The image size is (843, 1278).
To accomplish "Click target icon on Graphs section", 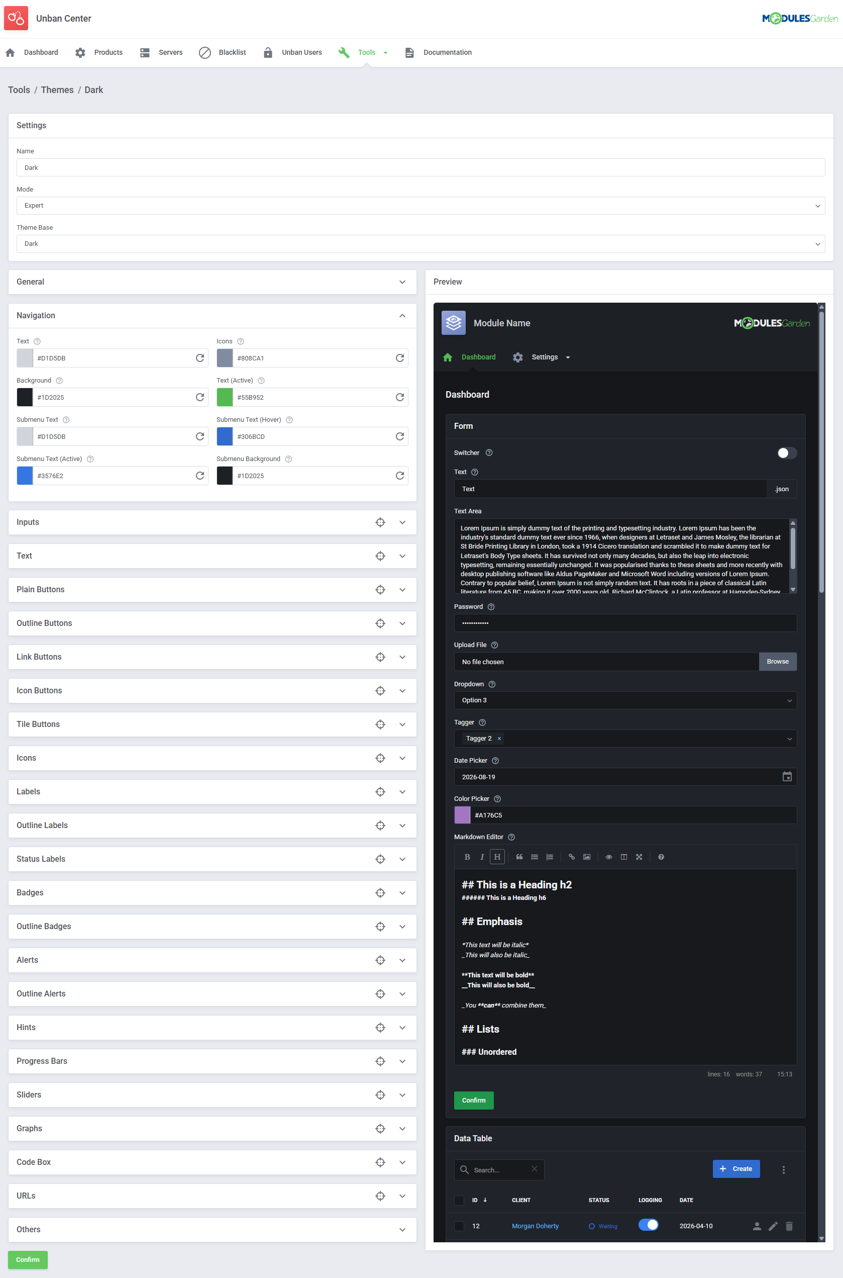I will (380, 1129).
